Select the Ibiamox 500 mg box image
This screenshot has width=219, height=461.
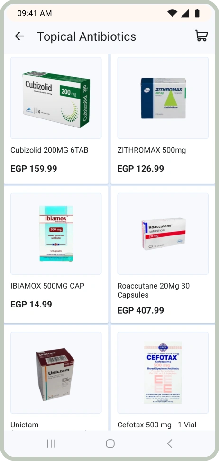tap(56, 234)
